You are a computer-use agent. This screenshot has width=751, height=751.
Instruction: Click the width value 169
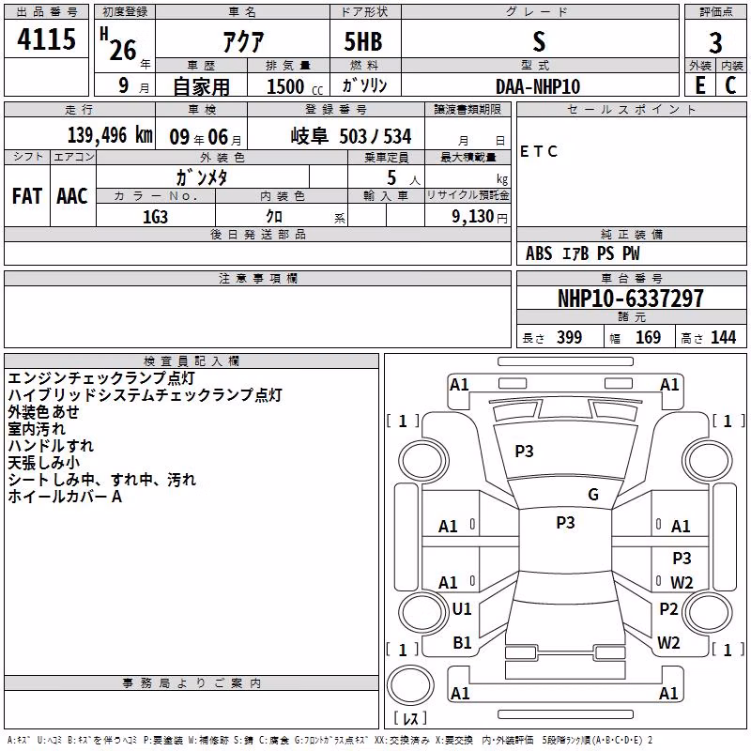pyautogui.click(x=648, y=338)
